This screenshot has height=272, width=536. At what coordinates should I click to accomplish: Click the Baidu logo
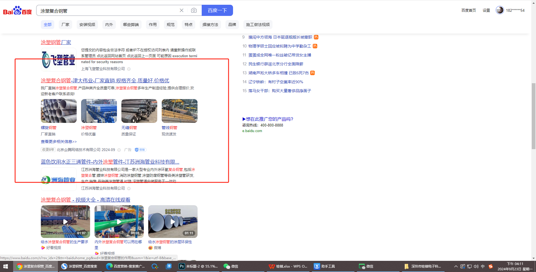tap(17, 11)
